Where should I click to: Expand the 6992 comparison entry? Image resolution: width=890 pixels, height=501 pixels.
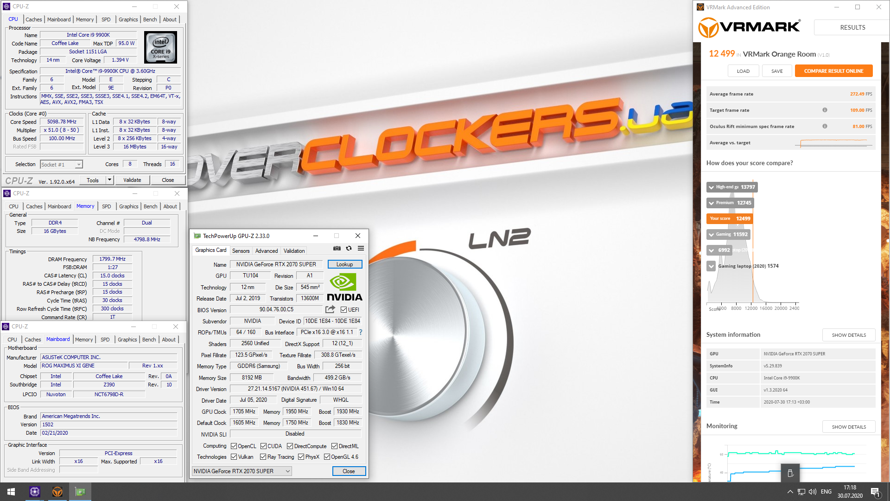(x=711, y=250)
